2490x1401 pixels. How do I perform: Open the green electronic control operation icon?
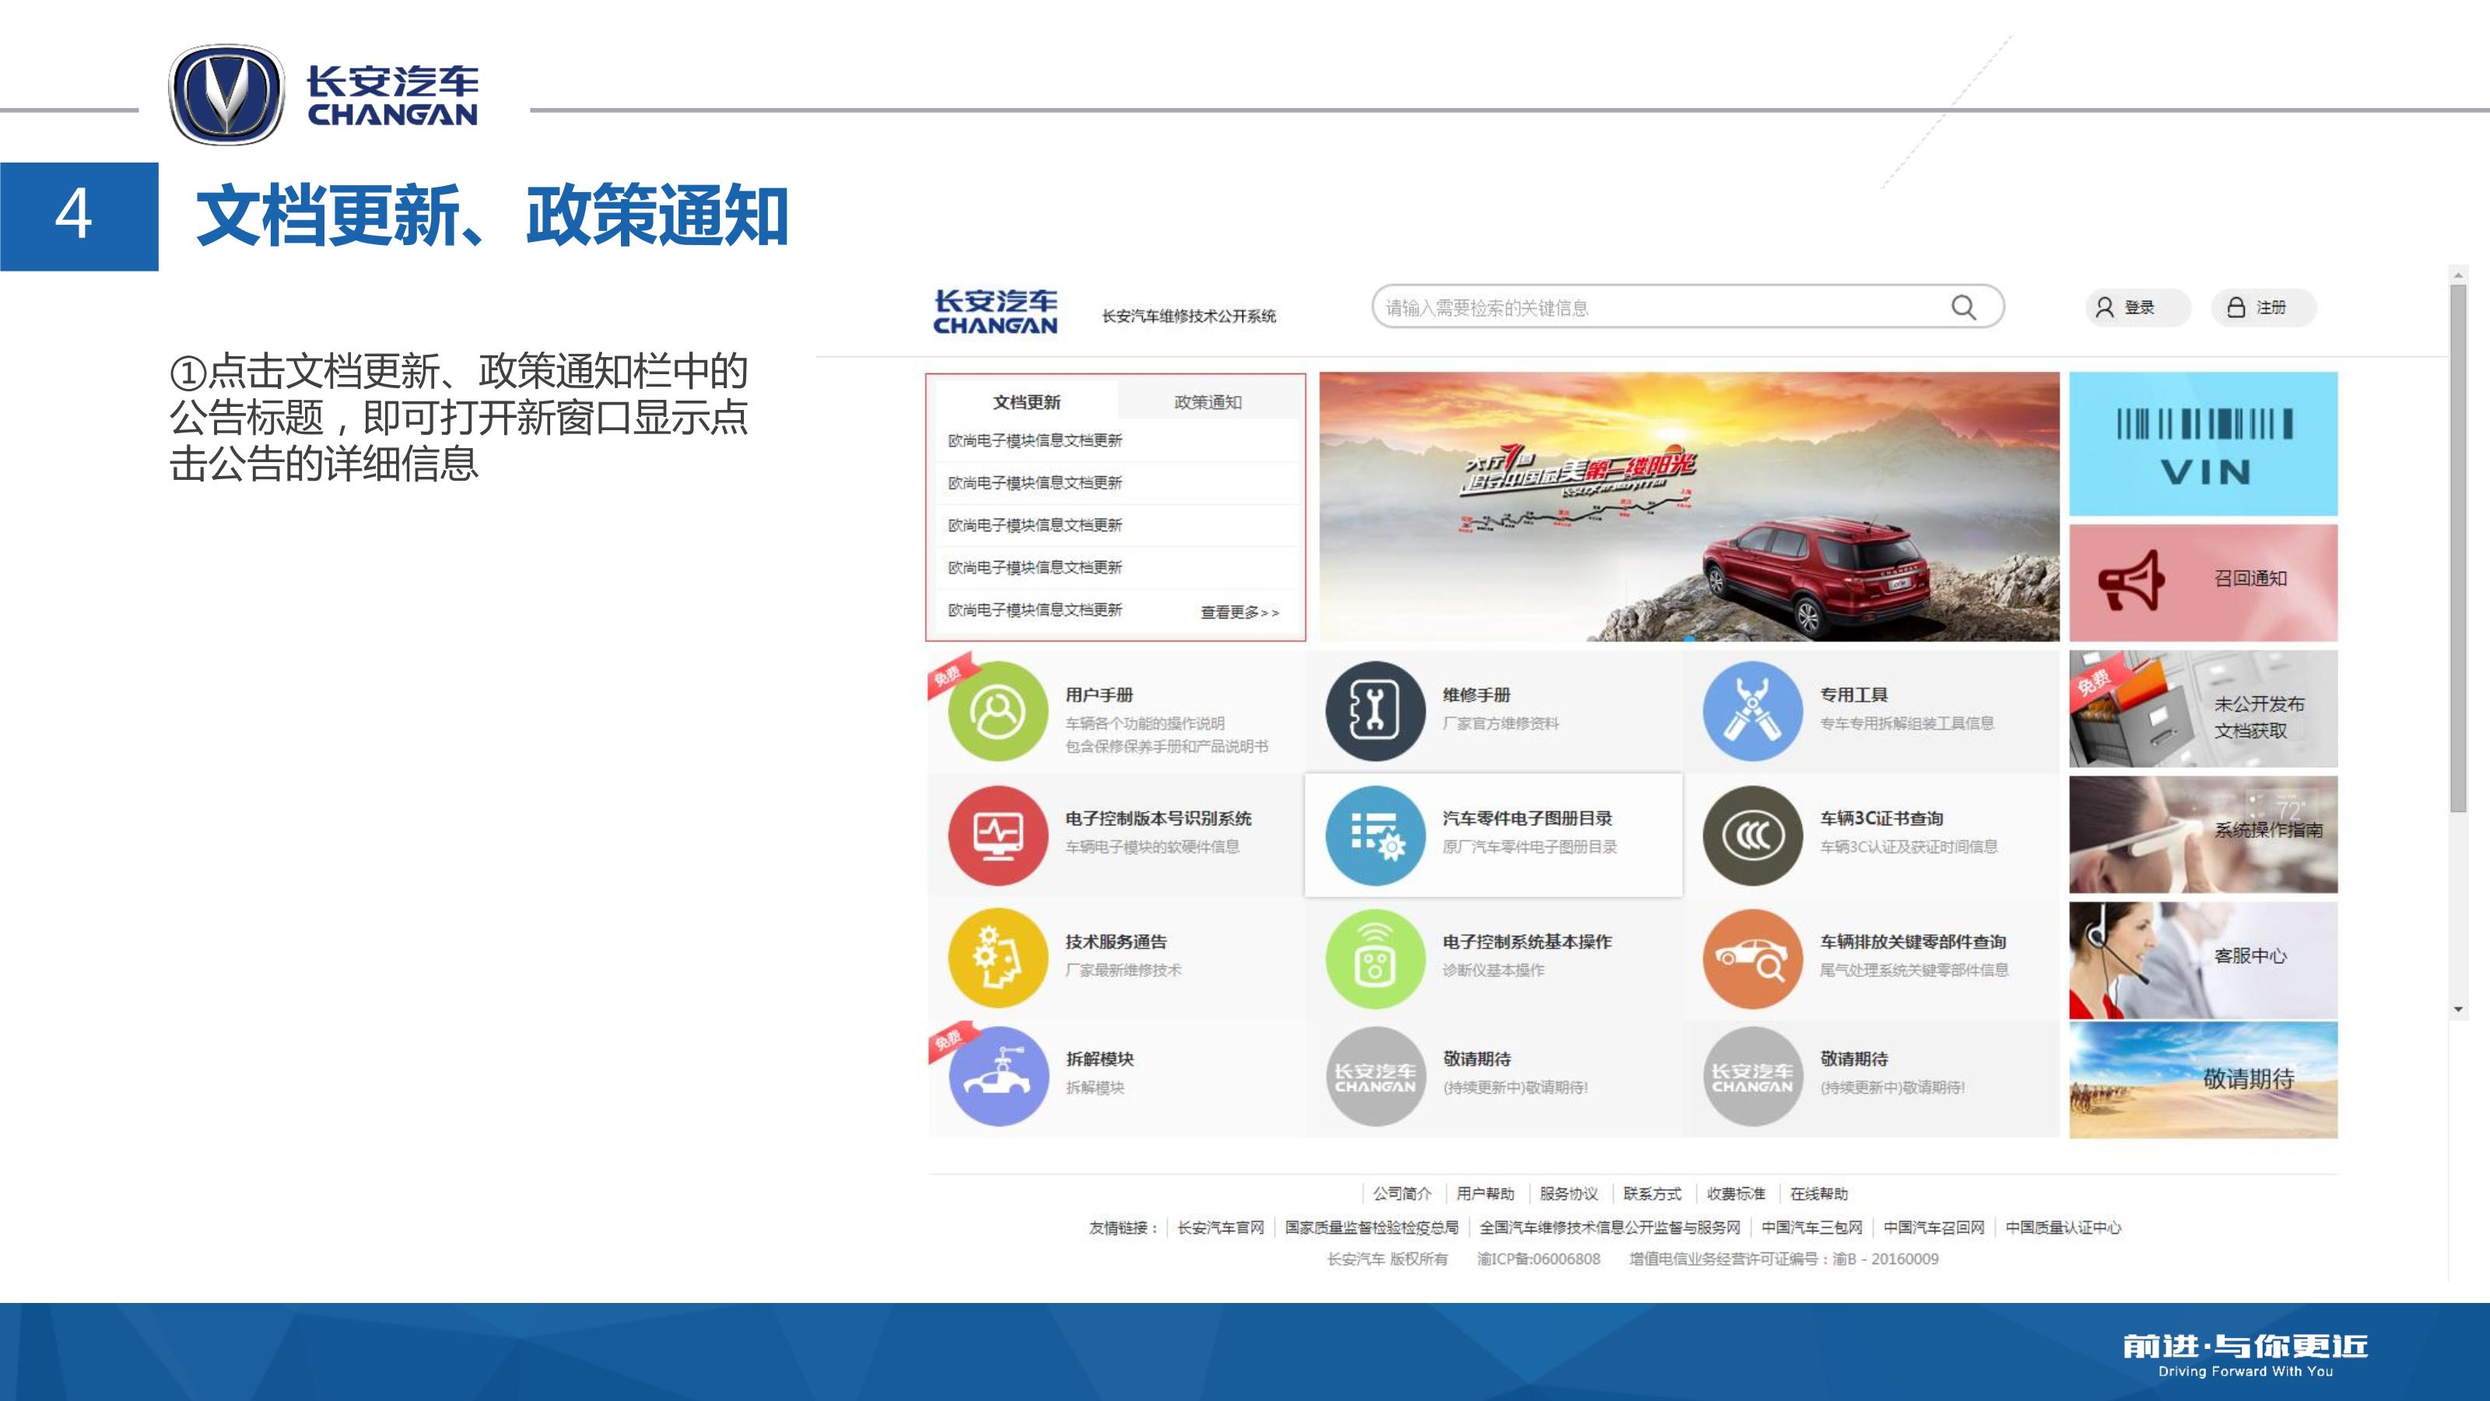[1374, 958]
